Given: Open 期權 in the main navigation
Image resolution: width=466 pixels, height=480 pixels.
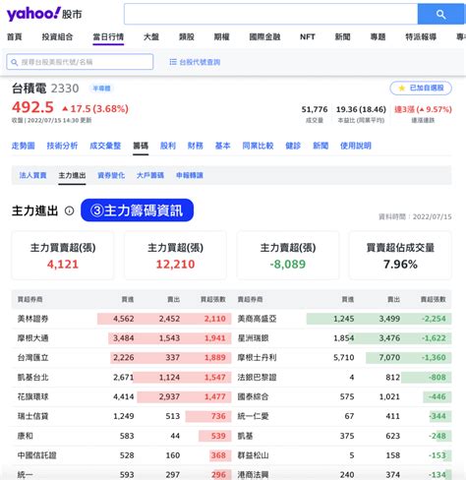Looking at the screenshot, I should pos(221,36).
